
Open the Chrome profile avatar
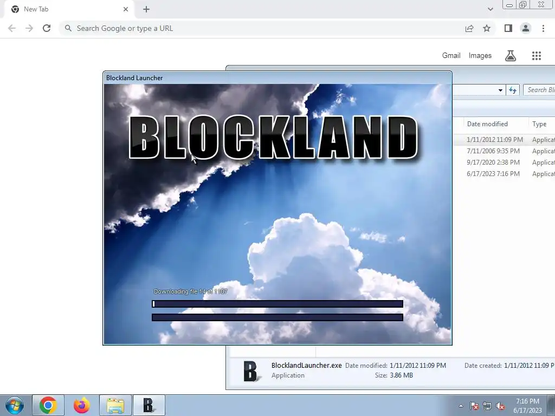526,28
